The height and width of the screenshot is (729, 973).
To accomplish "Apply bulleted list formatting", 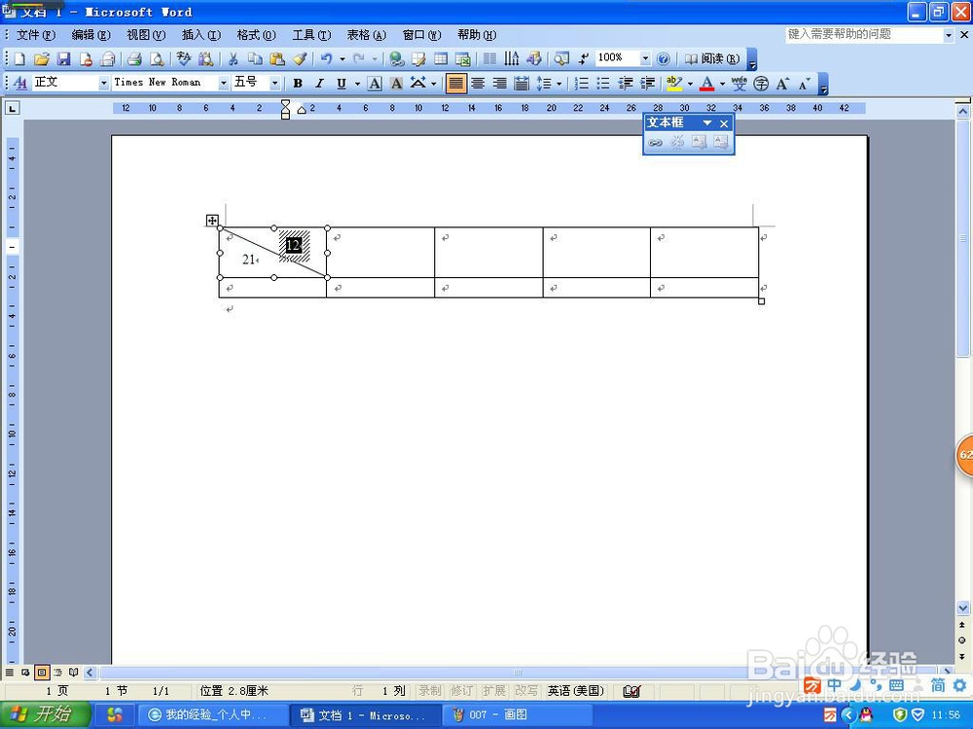I will [x=603, y=83].
